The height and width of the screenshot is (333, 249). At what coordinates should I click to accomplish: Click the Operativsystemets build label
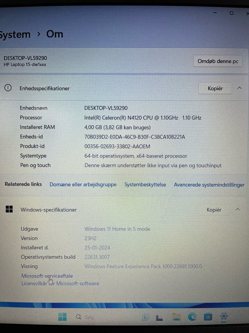(48, 257)
